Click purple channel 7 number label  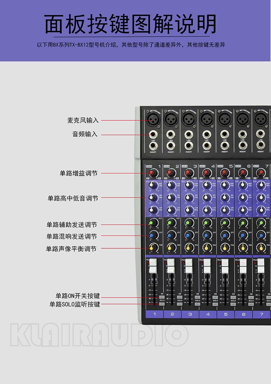point(262,314)
